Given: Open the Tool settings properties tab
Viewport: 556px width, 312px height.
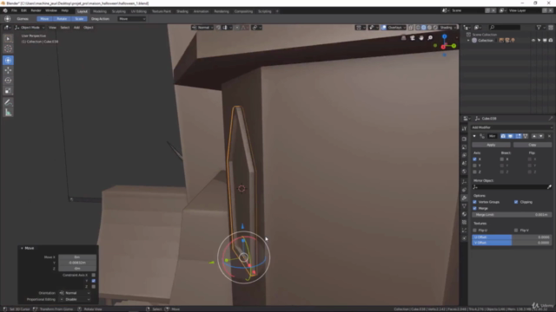Looking at the screenshot, I should (x=464, y=129).
